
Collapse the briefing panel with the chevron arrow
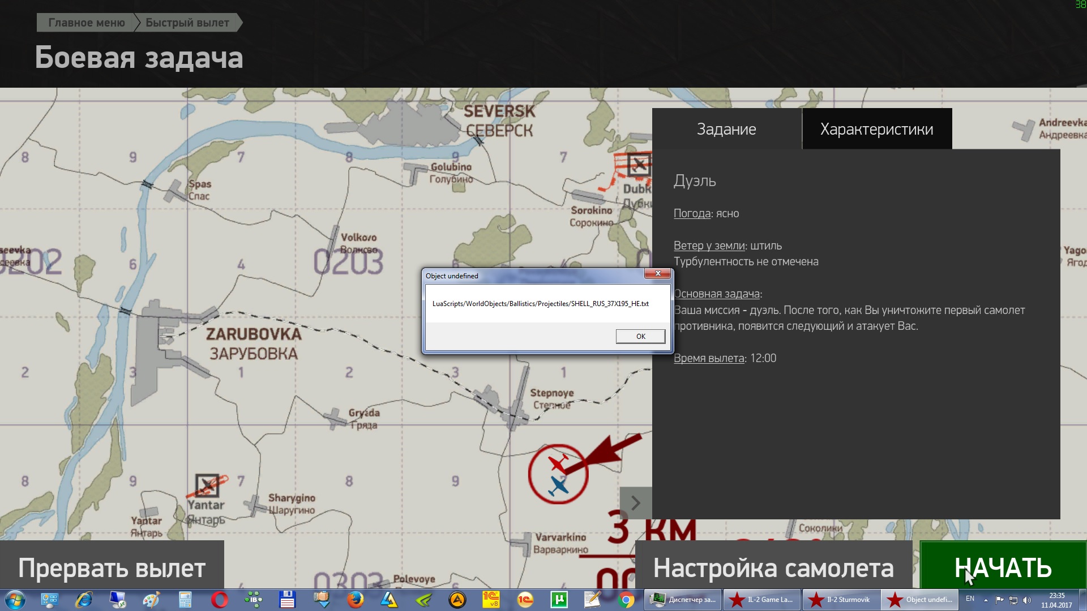tap(636, 502)
